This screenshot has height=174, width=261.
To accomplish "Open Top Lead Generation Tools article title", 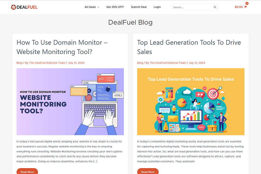I will 189,47.
